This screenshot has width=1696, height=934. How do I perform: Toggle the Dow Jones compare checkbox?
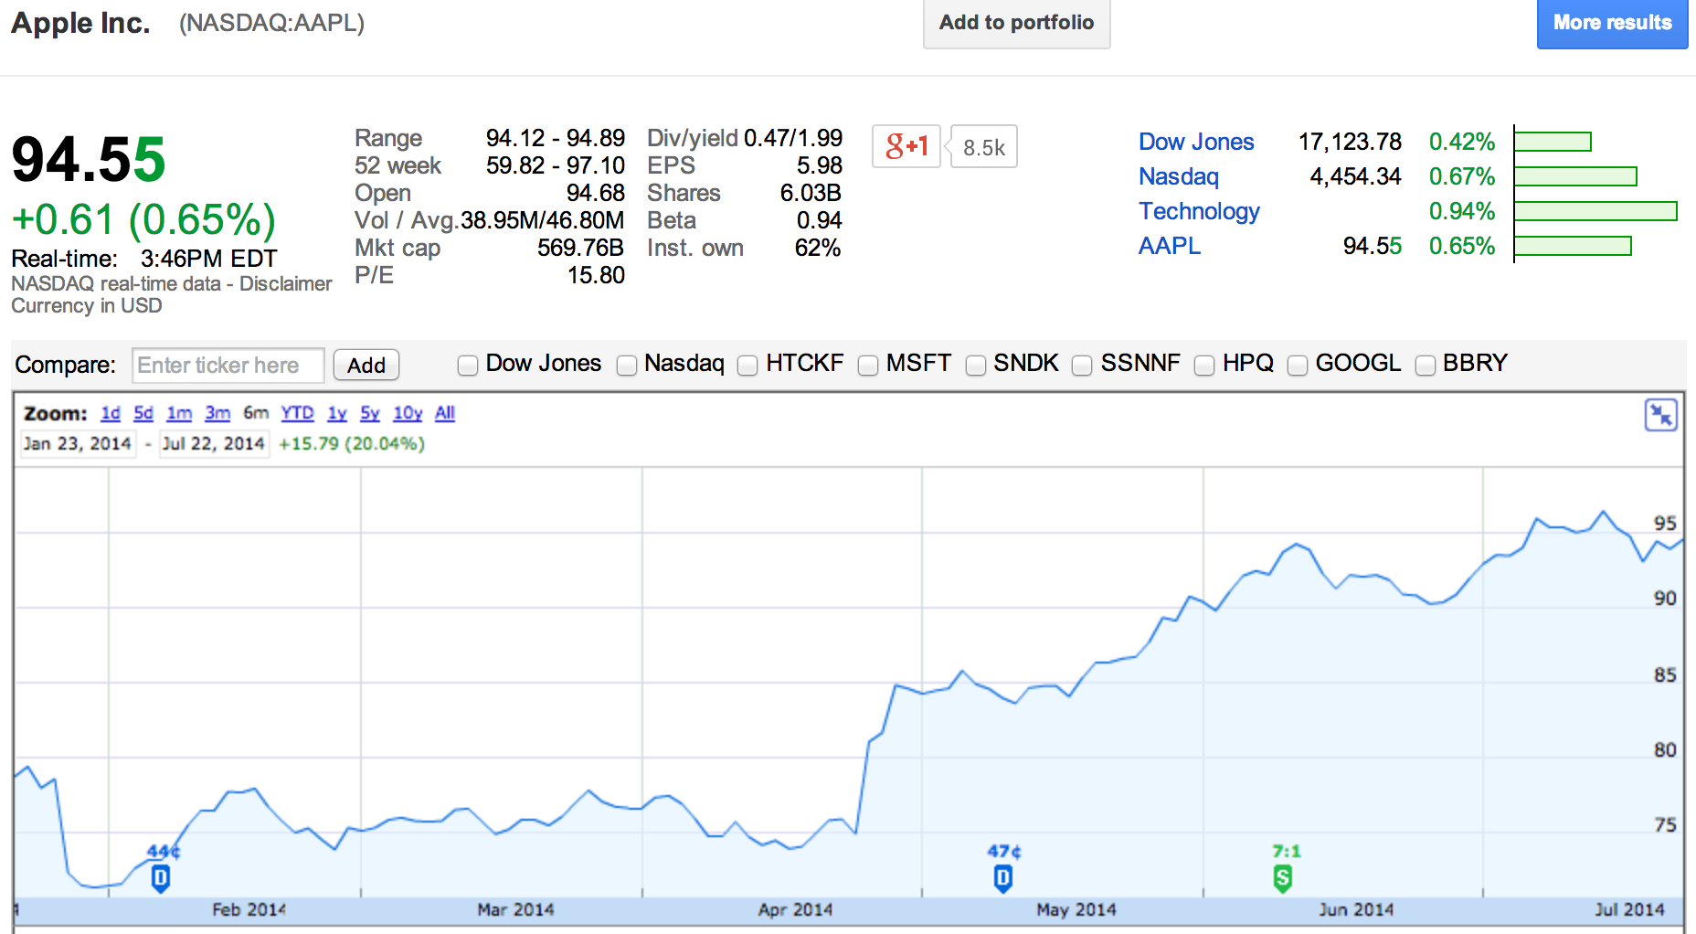click(468, 366)
